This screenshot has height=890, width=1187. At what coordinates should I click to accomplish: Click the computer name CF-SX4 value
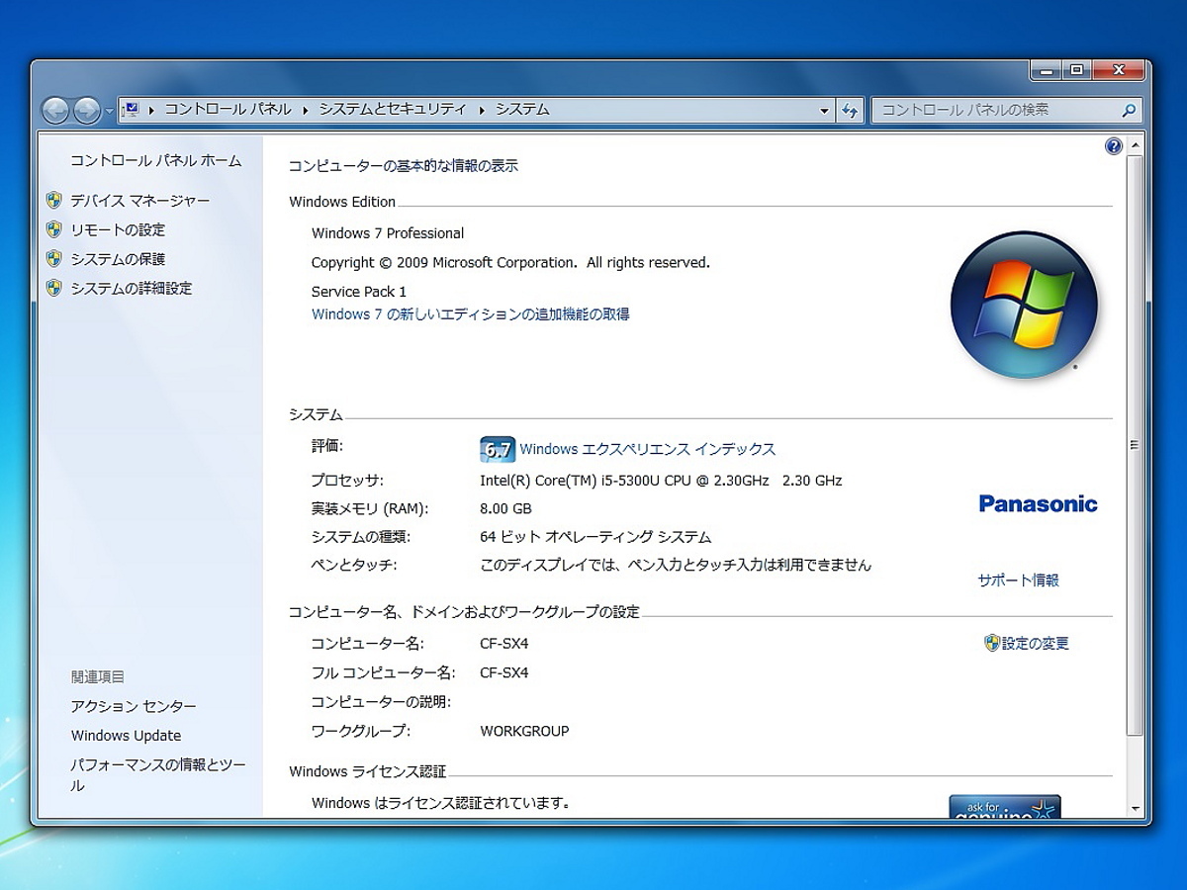tap(503, 644)
